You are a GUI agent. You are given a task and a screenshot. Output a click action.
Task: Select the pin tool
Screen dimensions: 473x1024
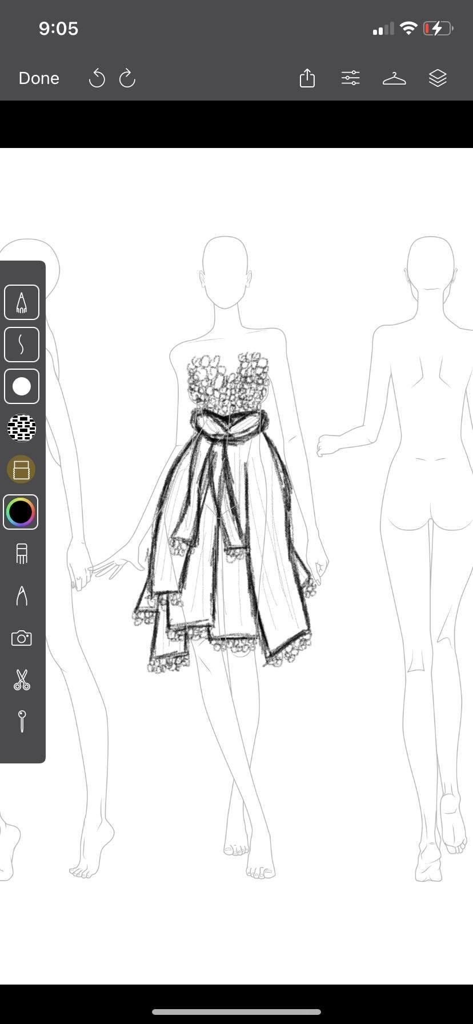click(x=22, y=721)
